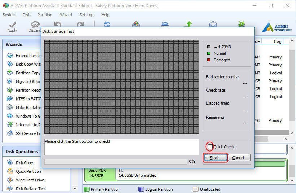Image resolution: width=296 pixels, height=193 pixels.
Task: Open Windows To Go creator icon
Action: coord(10,116)
